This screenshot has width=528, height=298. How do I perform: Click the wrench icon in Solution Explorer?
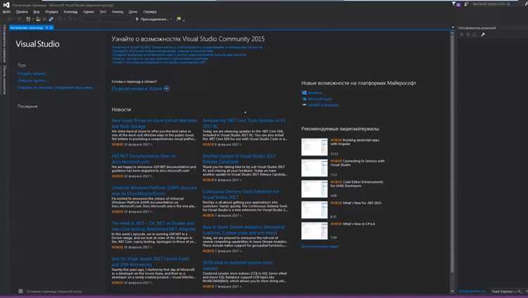(482, 34)
